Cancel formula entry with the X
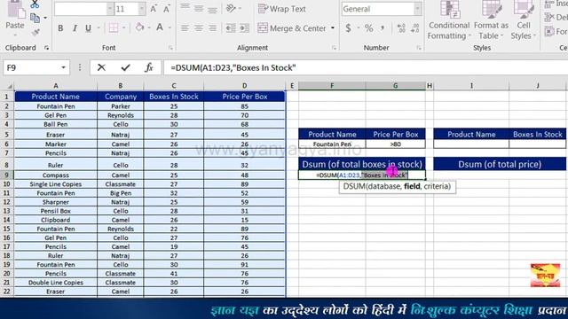Image resolution: width=568 pixels, height=319 pixels. [101, 67]
